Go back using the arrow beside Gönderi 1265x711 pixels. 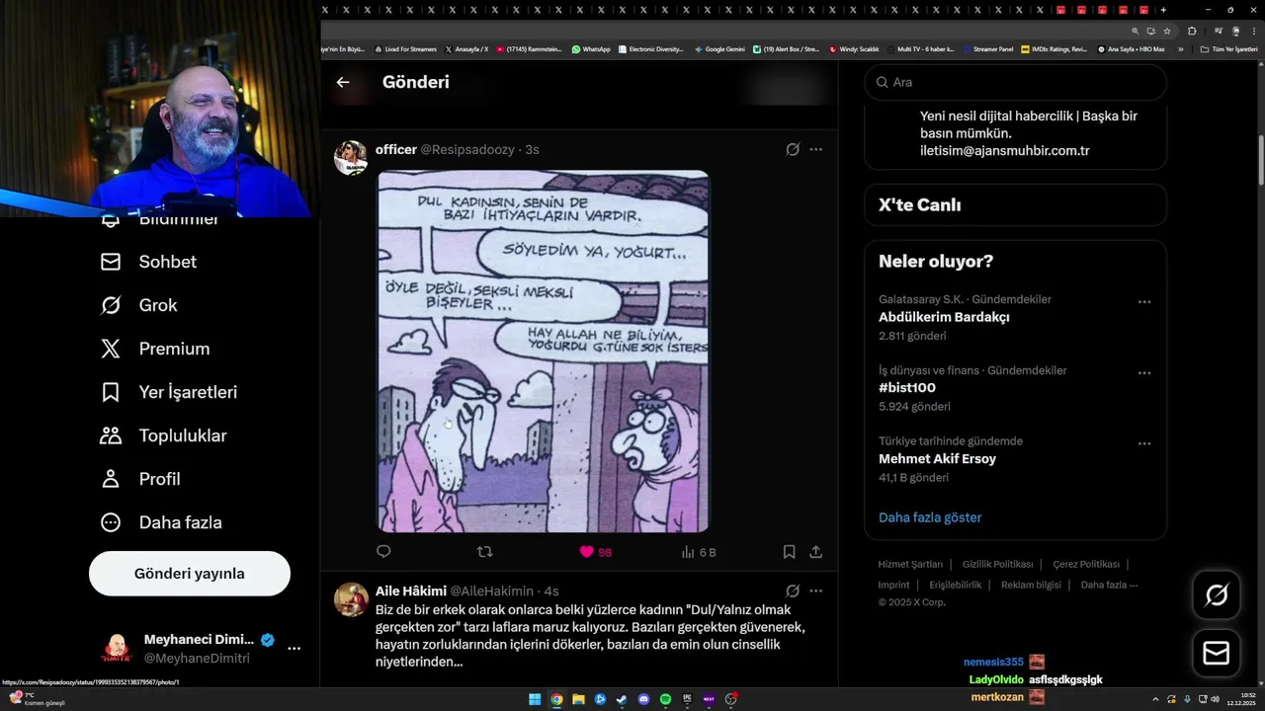click(x=343, y=82)
